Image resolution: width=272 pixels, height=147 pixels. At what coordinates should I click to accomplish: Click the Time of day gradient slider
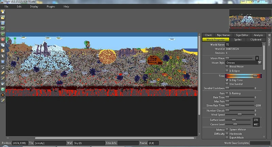point(243,76)
